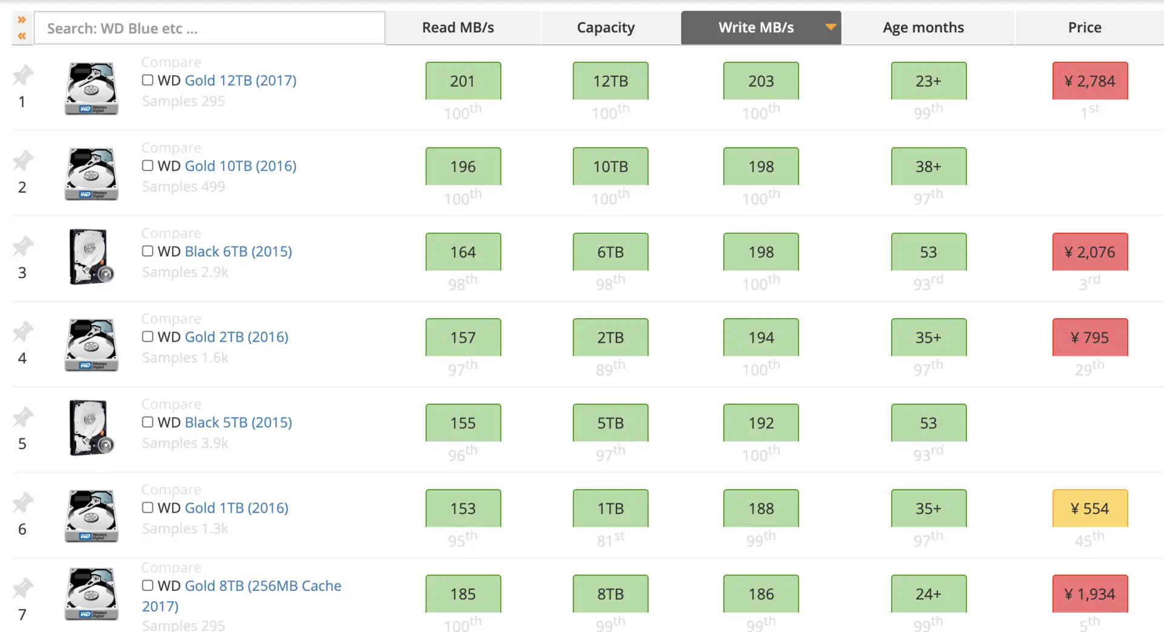Check compare box for WD Gold 12TB

tap(147, 80)
